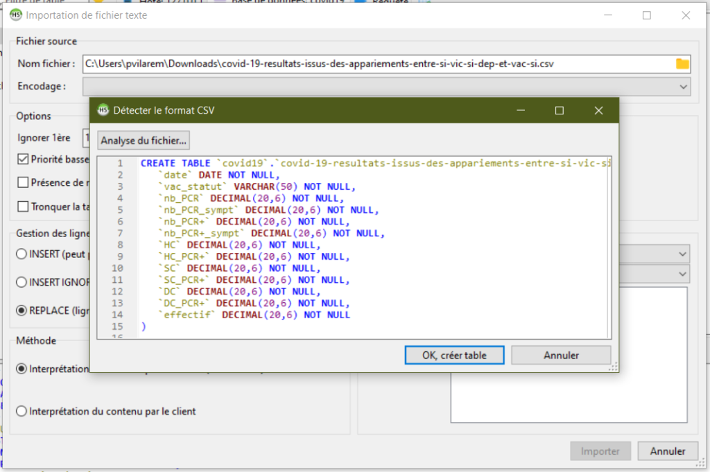Select REPLACE row handling radio button
Screen dimensions: 710x472
[x=21, y=311]
